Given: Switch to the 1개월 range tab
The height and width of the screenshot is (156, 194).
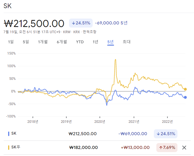Looking at the screenshot, I should (43, 42).
